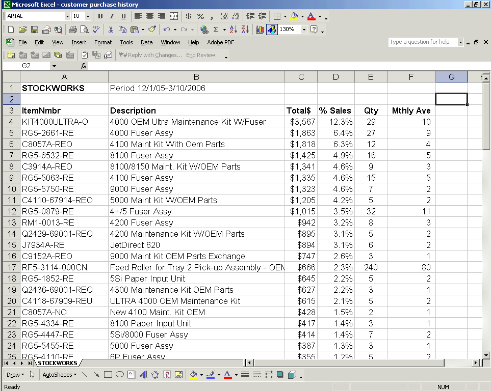Image resolution: width=491 pixels, height=391 pixels.
Task: Align cell text right
Action: coord(162,16)
